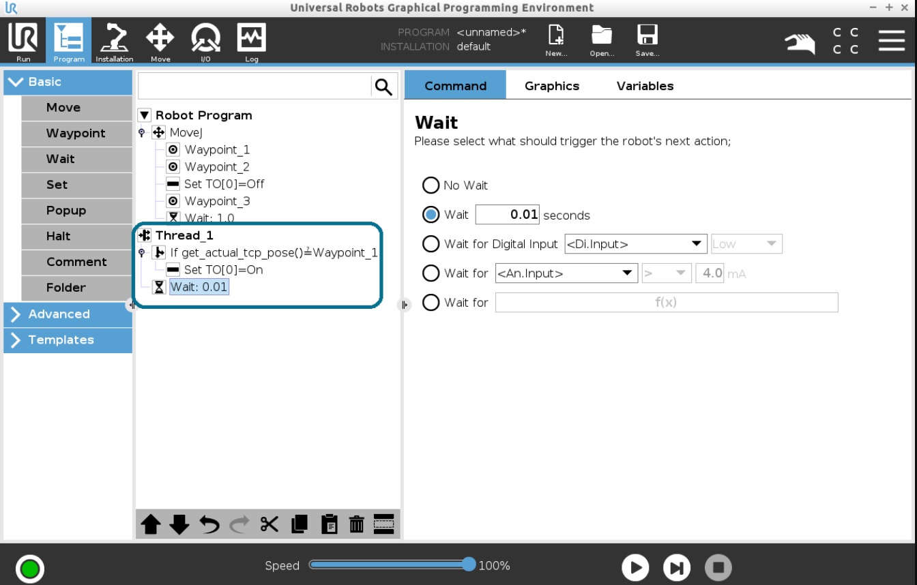Click the Universal Robots logo
917x585 pixels.
[11, 8]
